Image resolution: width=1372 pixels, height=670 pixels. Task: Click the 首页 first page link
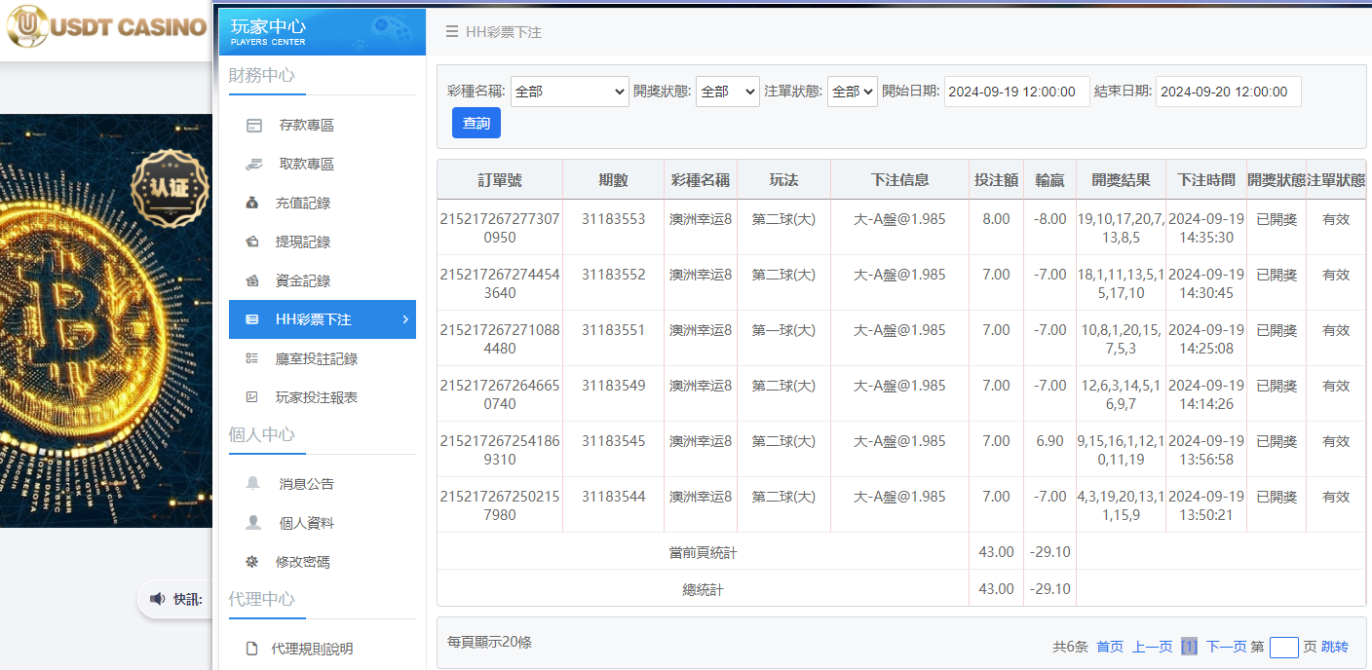coord(1108,646)
